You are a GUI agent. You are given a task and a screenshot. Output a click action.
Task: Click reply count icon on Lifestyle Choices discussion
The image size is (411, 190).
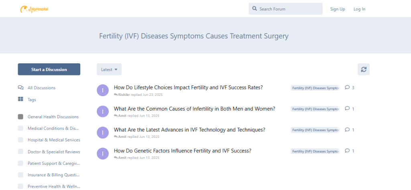[x=347, y=87]
